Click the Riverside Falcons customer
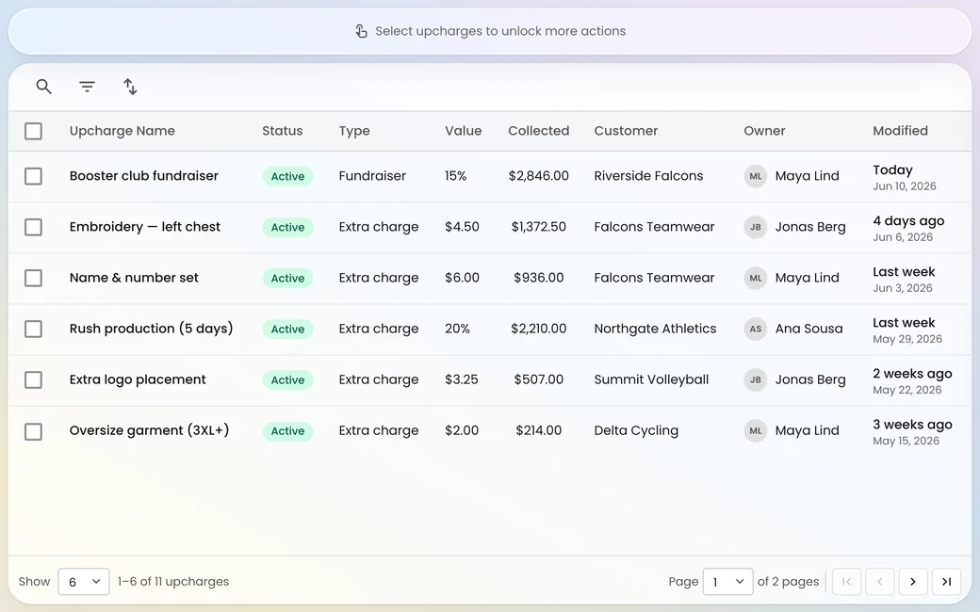980x612 pixels. [x=648, y=176]
